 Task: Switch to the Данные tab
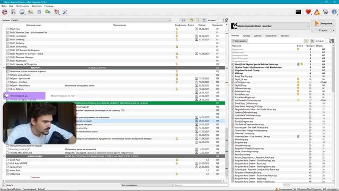pyautogui.click(x=258, y=36)
